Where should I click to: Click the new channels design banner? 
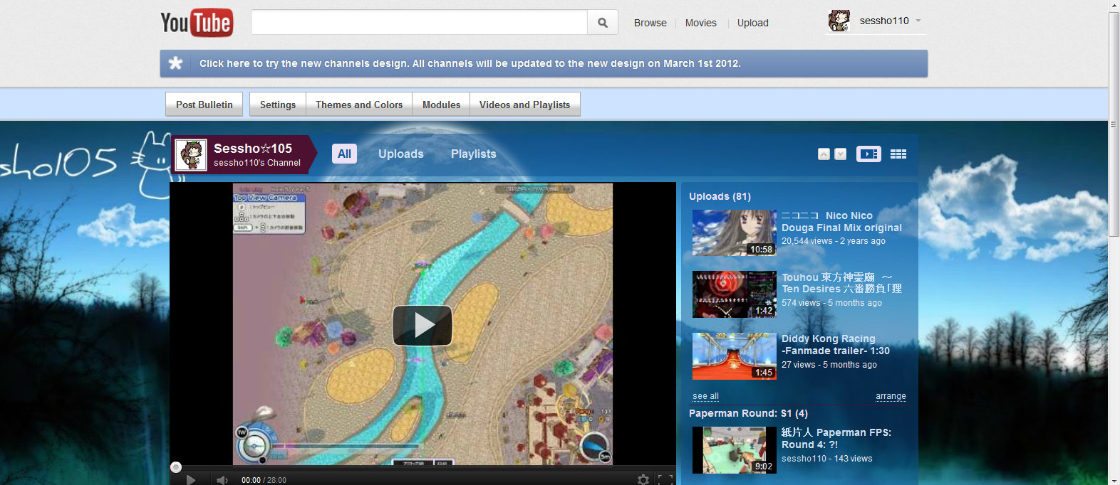click(x=544, y=63)
